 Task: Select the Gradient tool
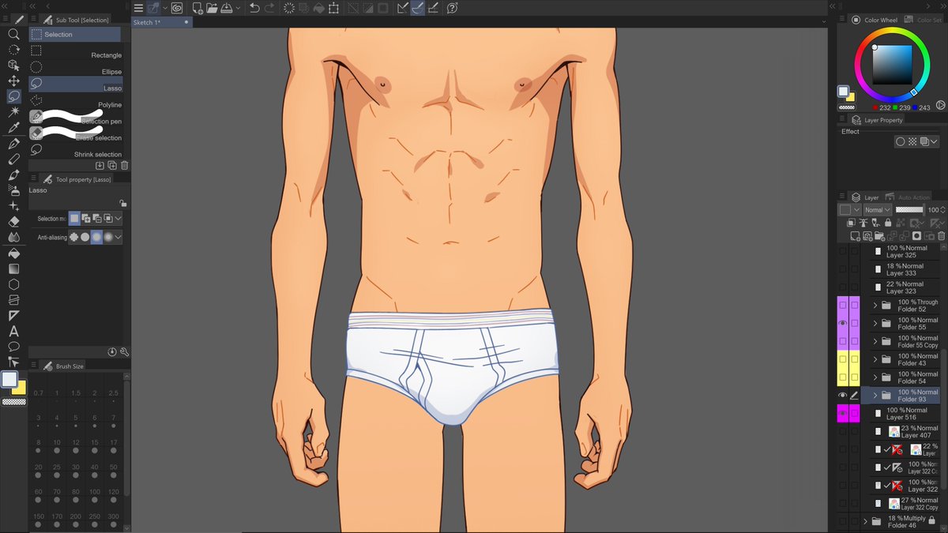click(x=13, y=268)
